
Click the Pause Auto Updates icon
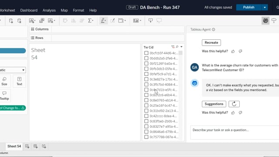(x=19, y=20)
